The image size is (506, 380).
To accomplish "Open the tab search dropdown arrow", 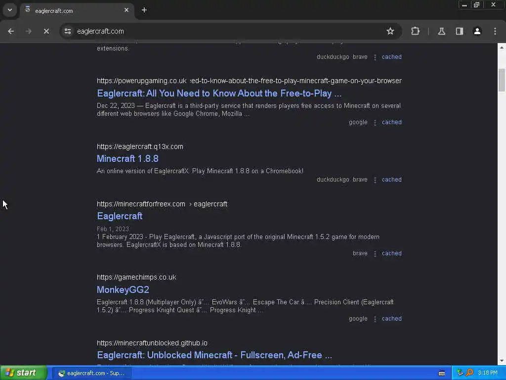I will 10,10.
